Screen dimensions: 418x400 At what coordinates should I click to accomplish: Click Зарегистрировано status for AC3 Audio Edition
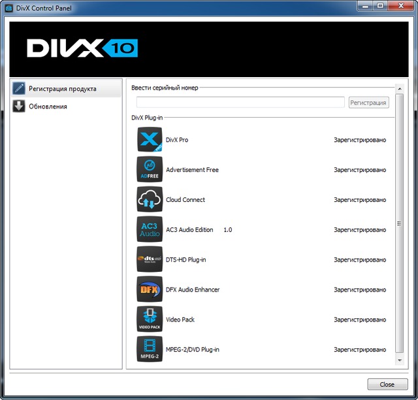pyautogui.click(x=360, y=230)
